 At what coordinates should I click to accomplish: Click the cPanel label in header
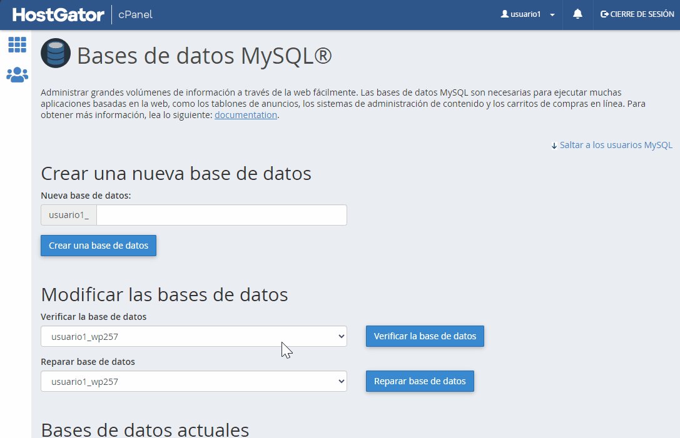point(135,15)
